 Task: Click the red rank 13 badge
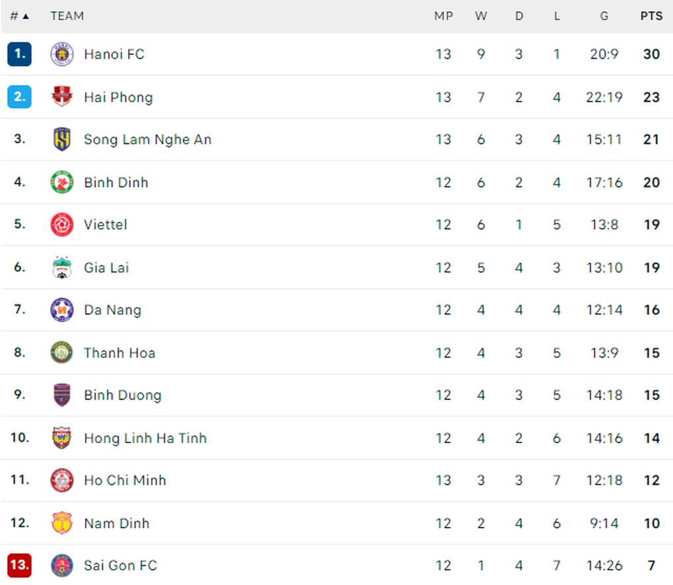point(19,565)
